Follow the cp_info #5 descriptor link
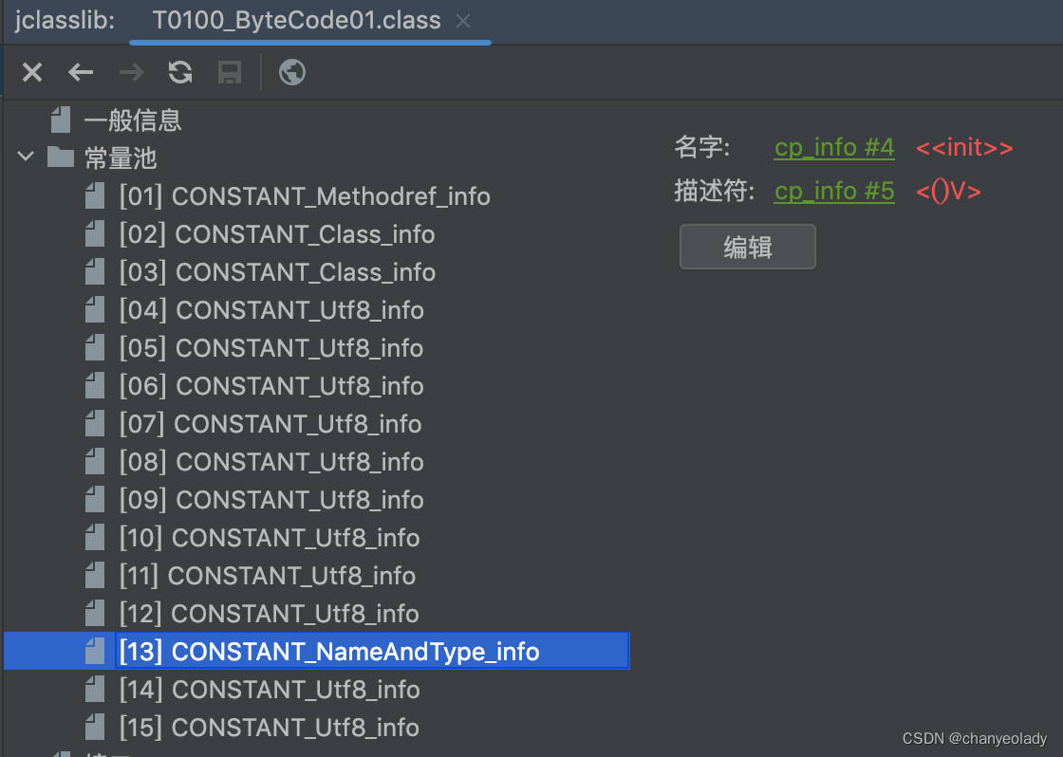The image size is (1063, 757). [833, 191]
